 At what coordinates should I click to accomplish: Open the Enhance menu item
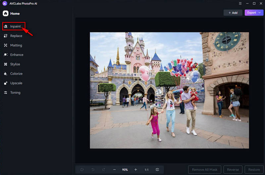point(17,55)
